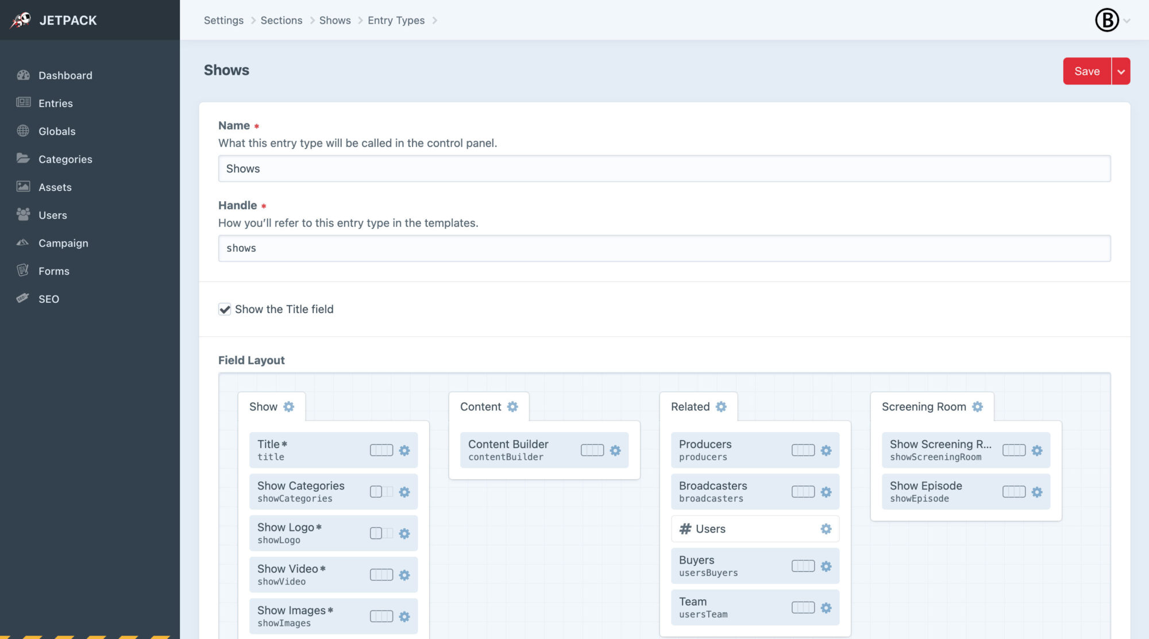
Task: Click the Dashboard sidebar icon
Action: click(23, 75)
